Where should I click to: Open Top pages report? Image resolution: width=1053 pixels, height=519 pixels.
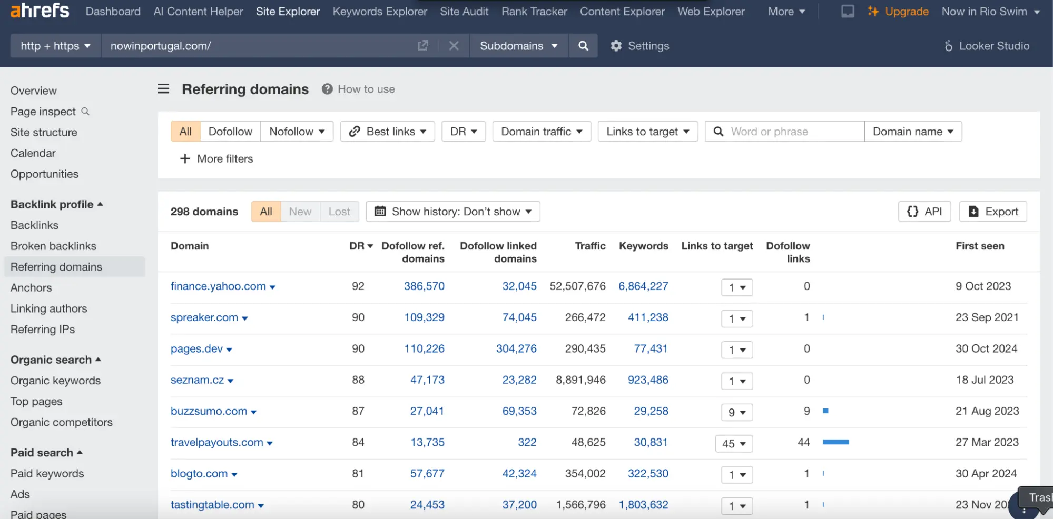(x=36, y=401)
